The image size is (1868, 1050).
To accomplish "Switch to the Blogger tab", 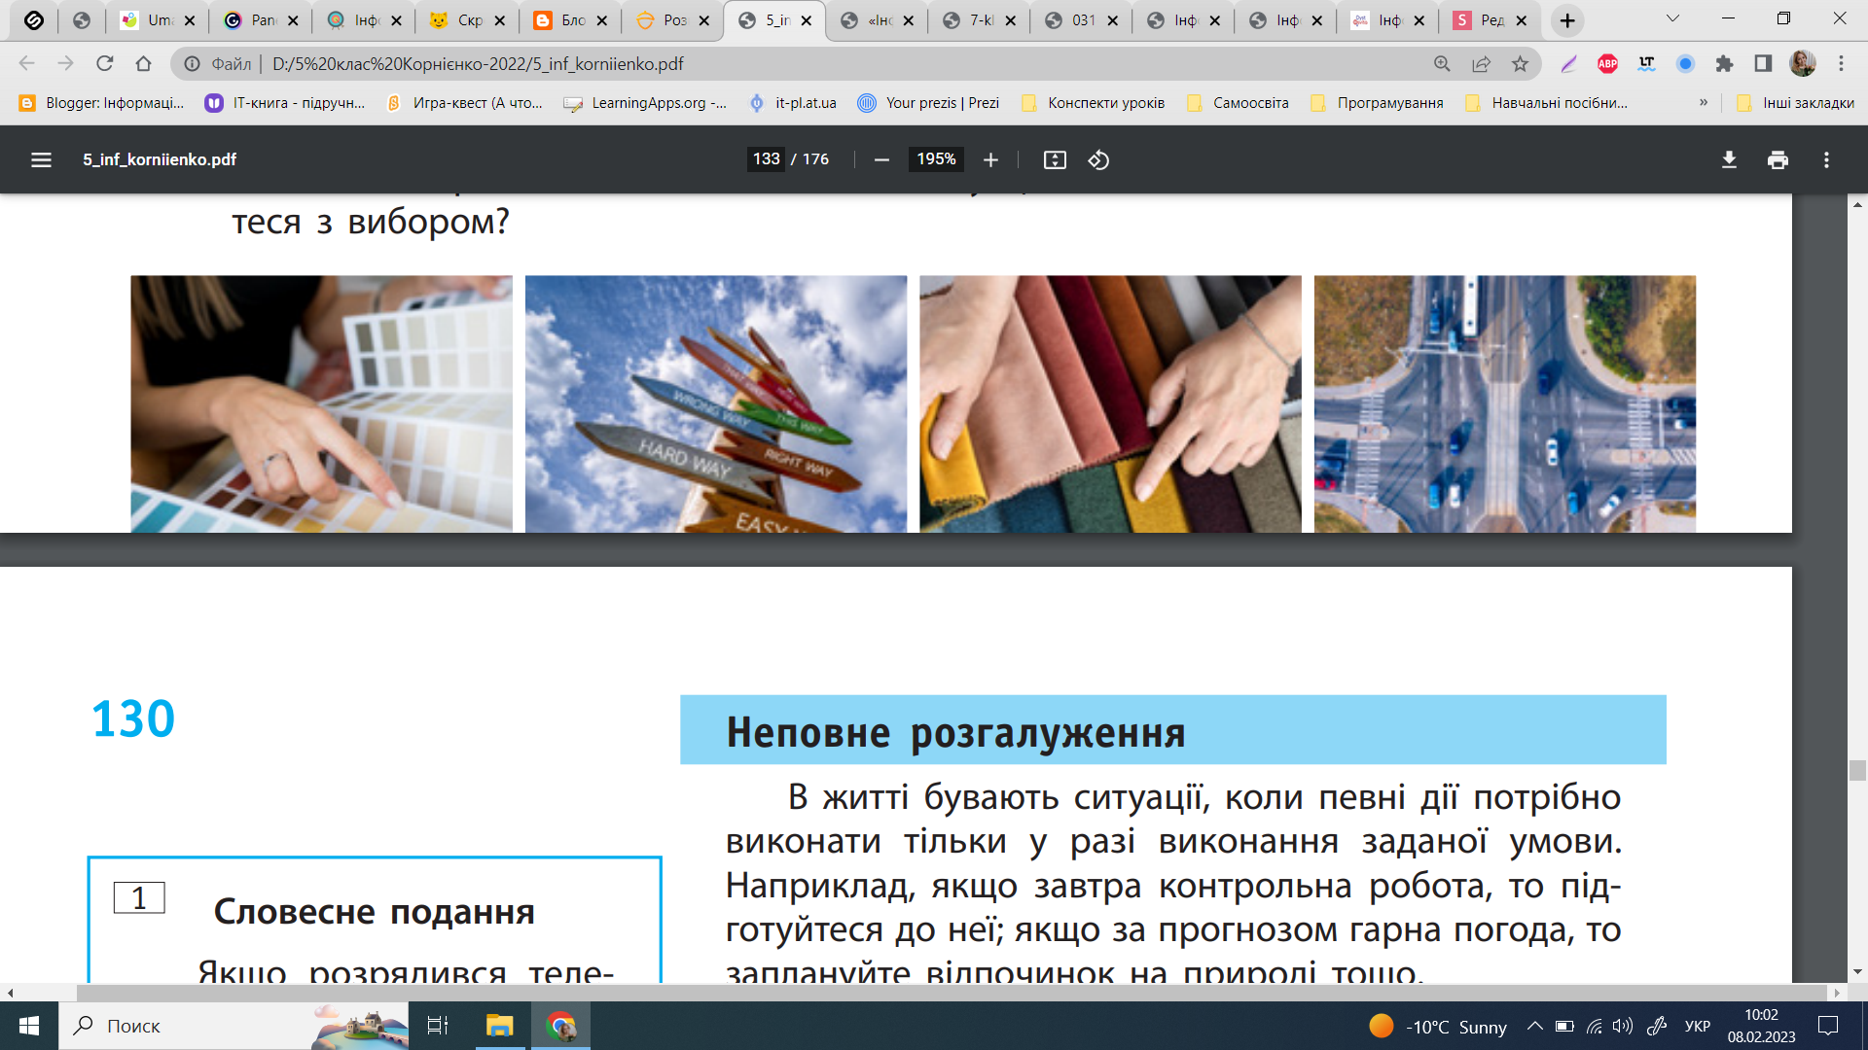I will 571,20.
